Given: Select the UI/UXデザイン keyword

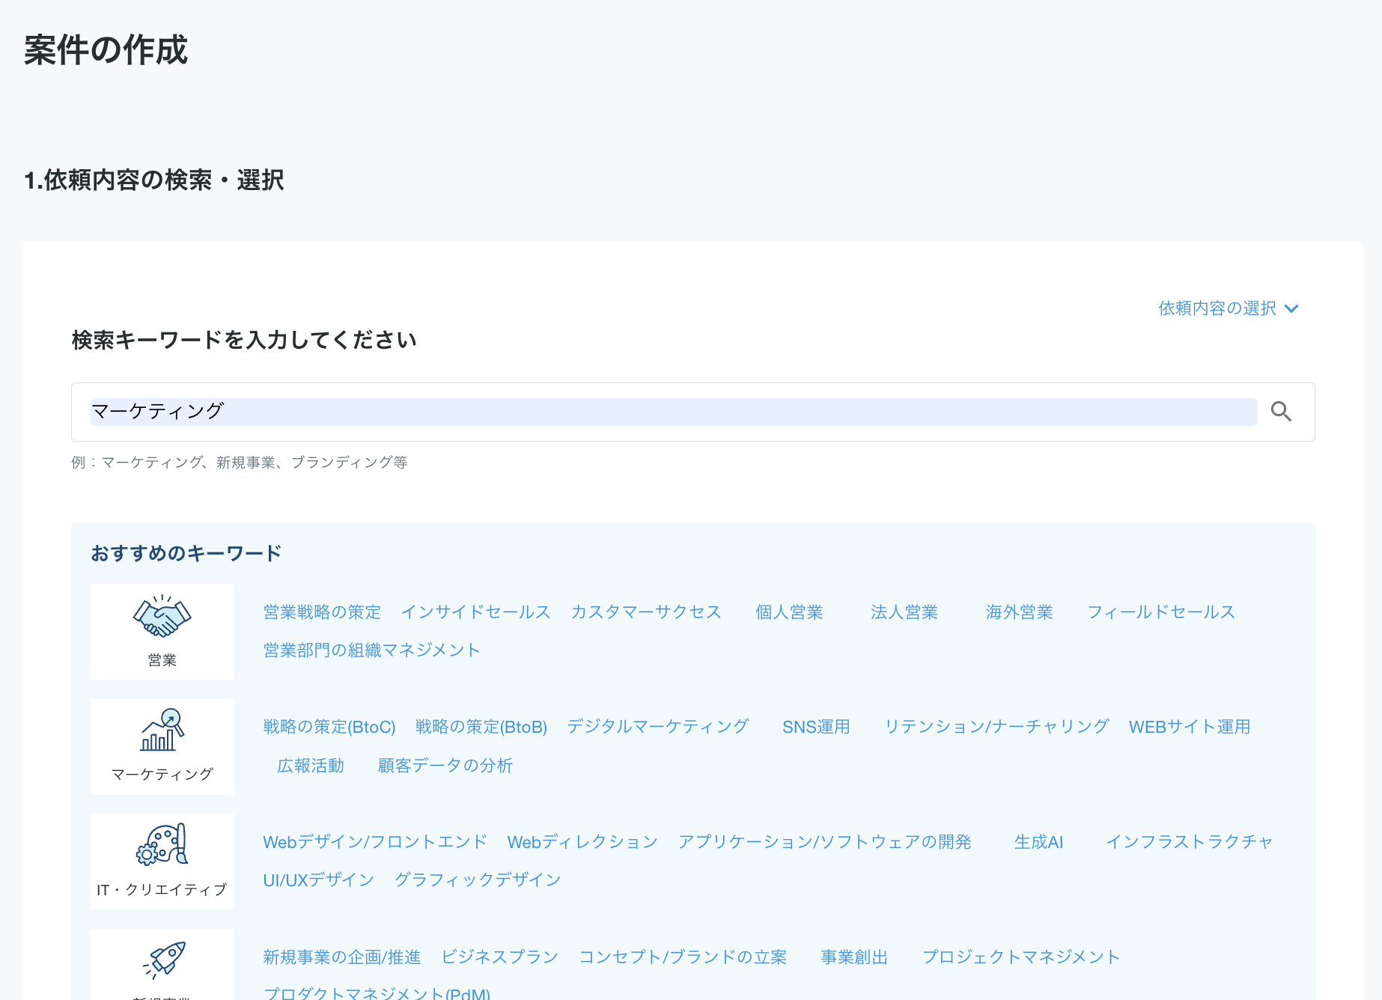Looking at the screenshot, I should click(317, 879).
